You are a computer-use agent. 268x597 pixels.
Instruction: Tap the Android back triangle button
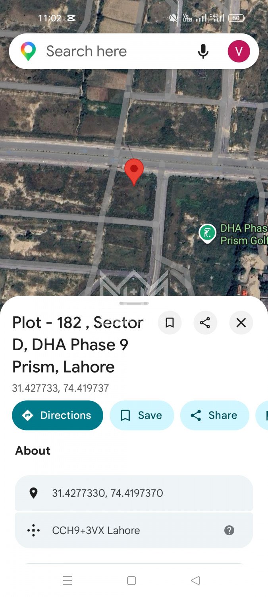(x=195, y=581)
